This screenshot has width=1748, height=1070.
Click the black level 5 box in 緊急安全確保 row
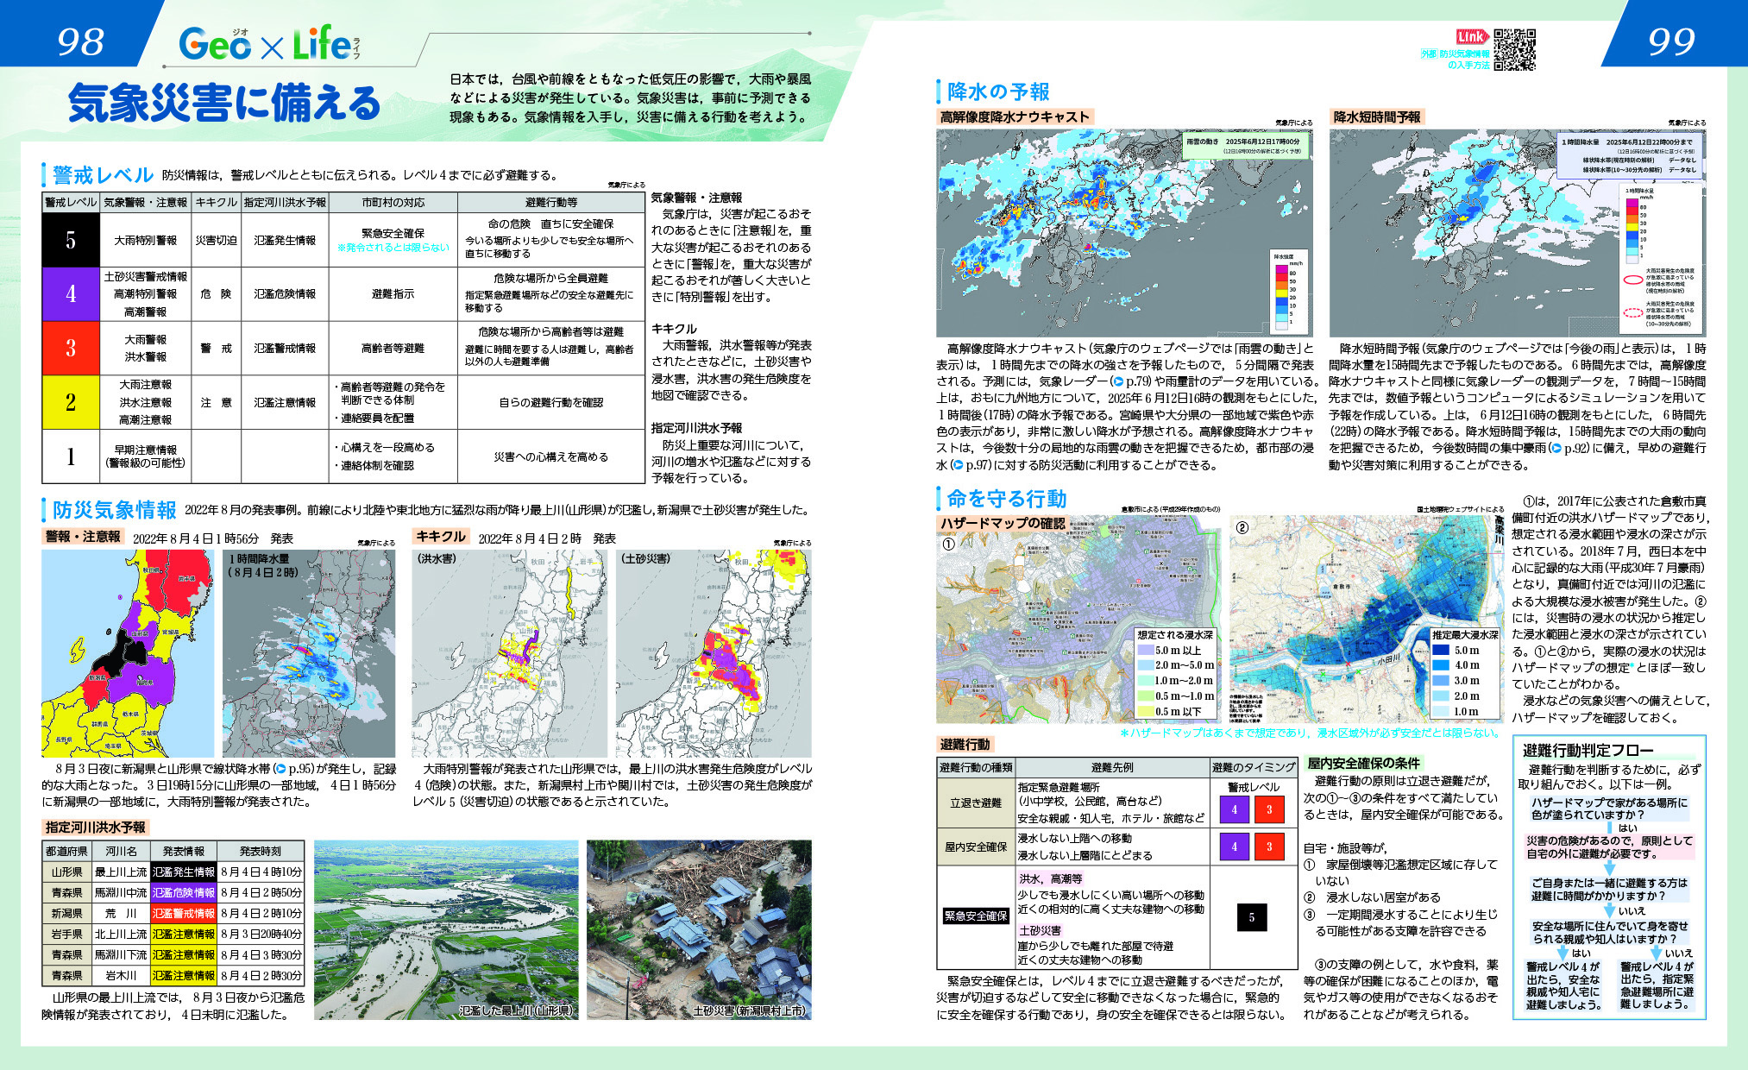(1251, 917)
